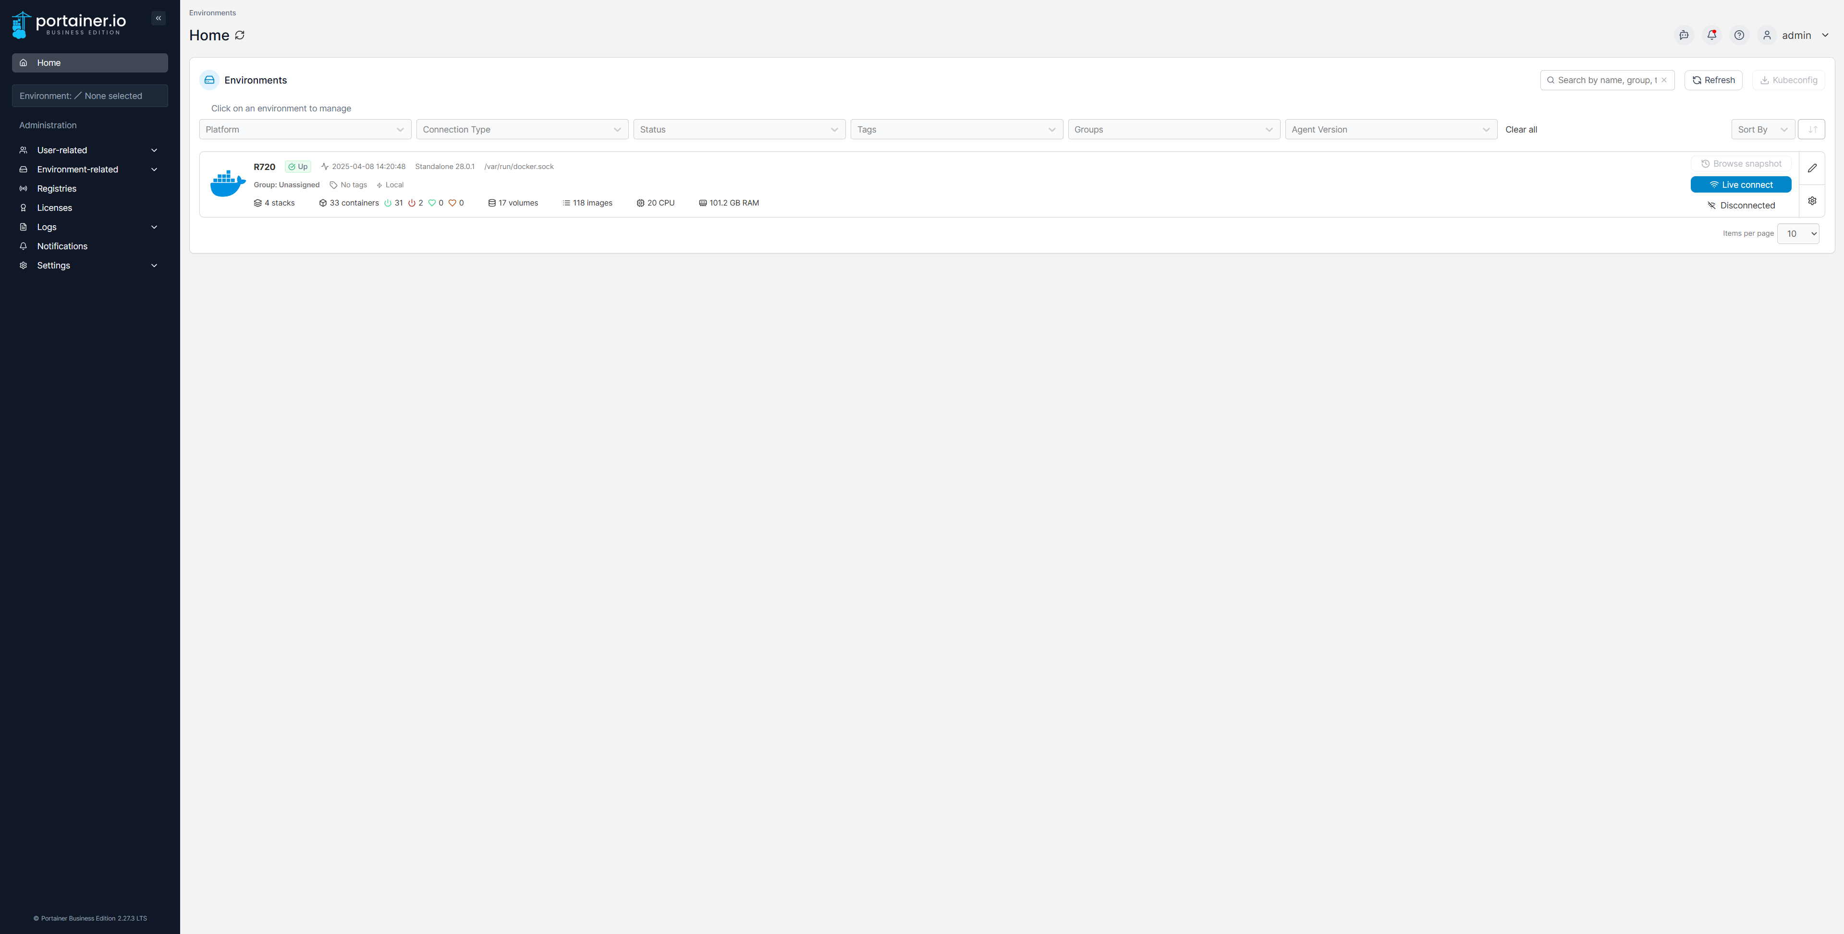This screenshot has width=1844, height=934.
Task: Open the help question-mark icon
Action: 1739,35
